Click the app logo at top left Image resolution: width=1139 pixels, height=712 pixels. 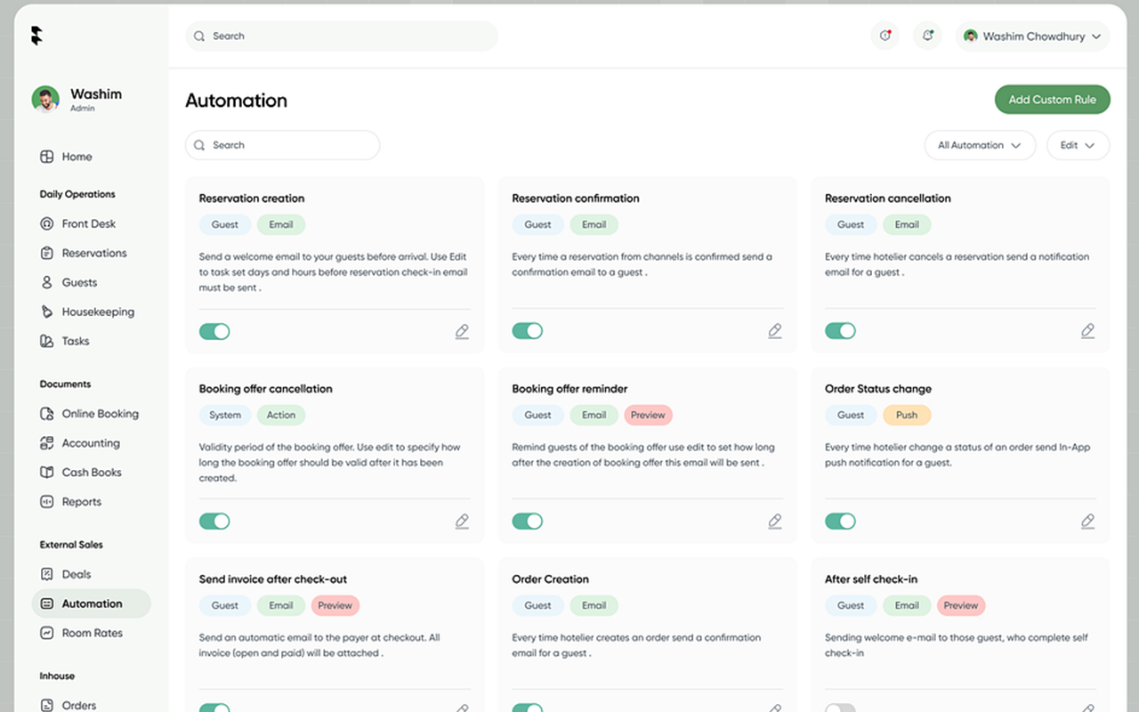point(36,34)
